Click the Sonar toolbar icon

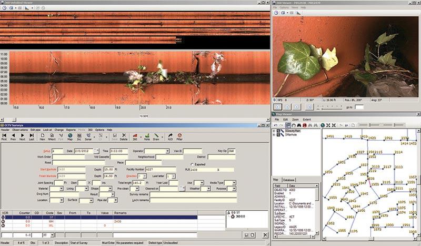(x=88, y=136)
